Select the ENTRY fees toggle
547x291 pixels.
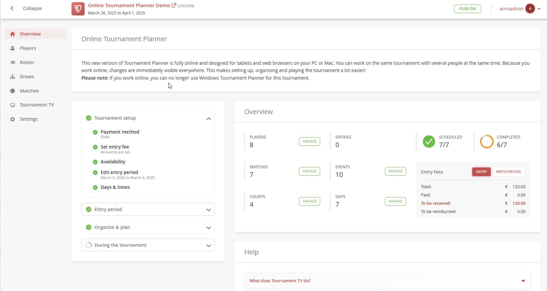coord(481,172)
